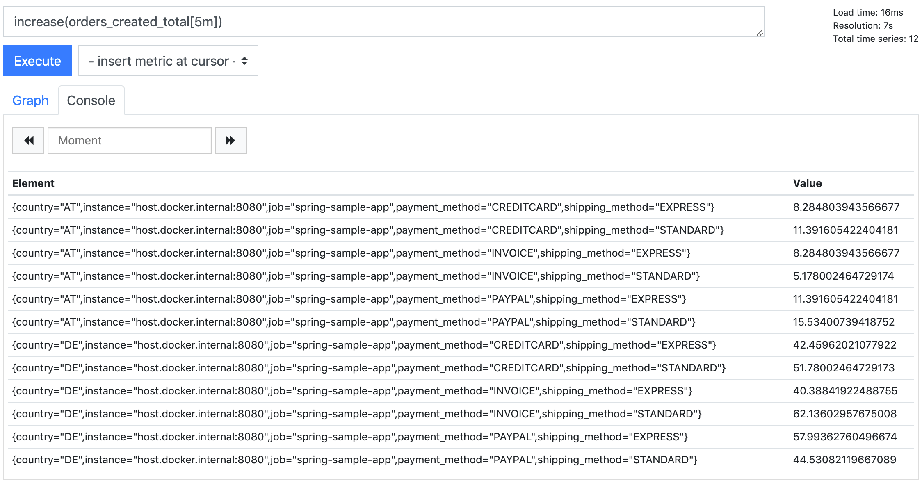The height and width of the screenshot is (483, 922).
Task: Click the fast-forward moment arrows icon
Action: click(x=230, y=141)
